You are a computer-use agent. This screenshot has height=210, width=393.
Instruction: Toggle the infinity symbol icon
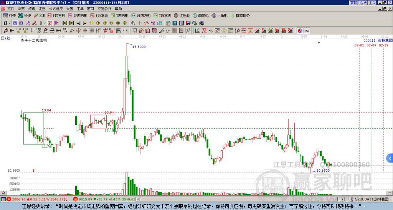307,31
